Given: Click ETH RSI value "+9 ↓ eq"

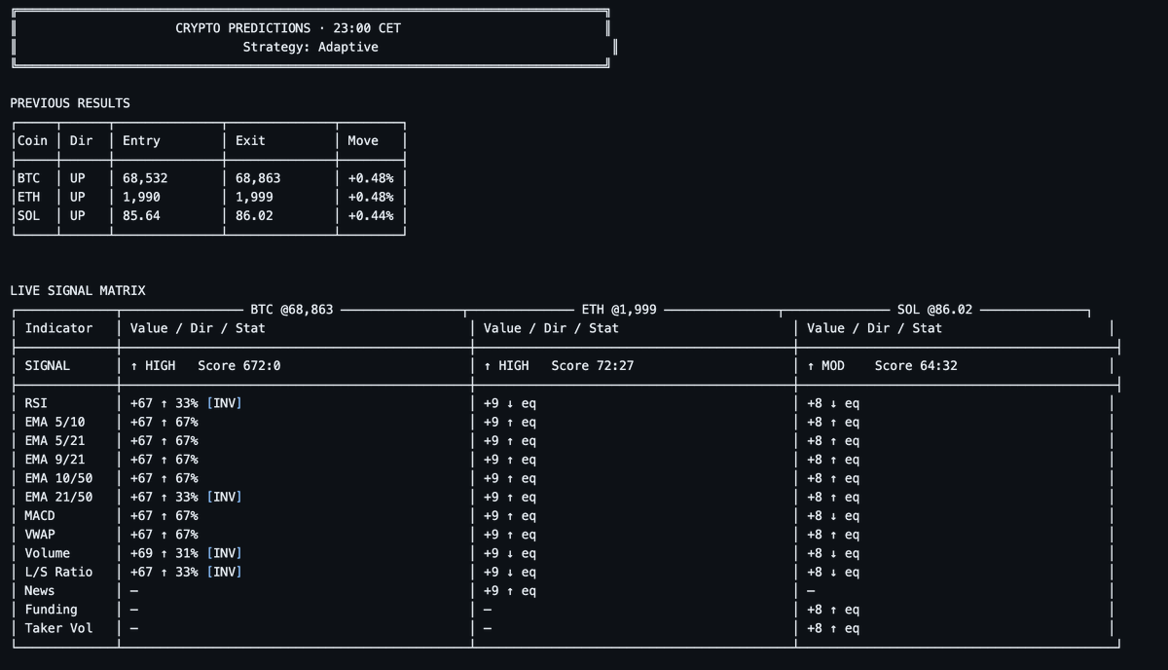Looking at the screenshot, I should [510, 403].
